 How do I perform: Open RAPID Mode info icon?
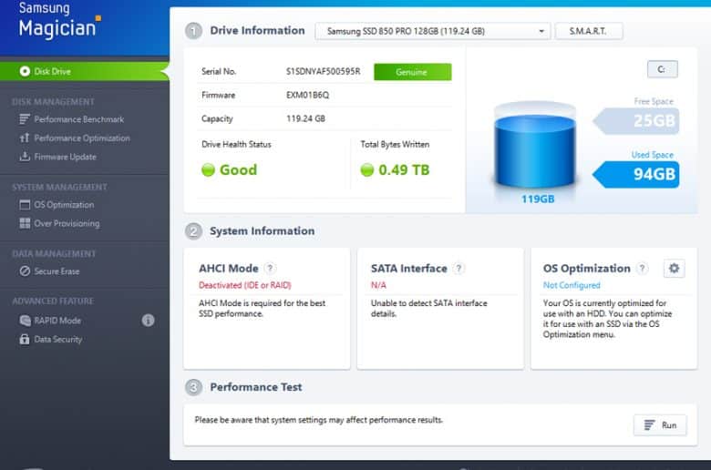pyautogui.click(x=148, y=321)
